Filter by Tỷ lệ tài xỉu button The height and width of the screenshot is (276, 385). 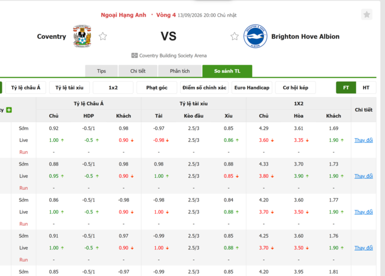tap(69, 87)
